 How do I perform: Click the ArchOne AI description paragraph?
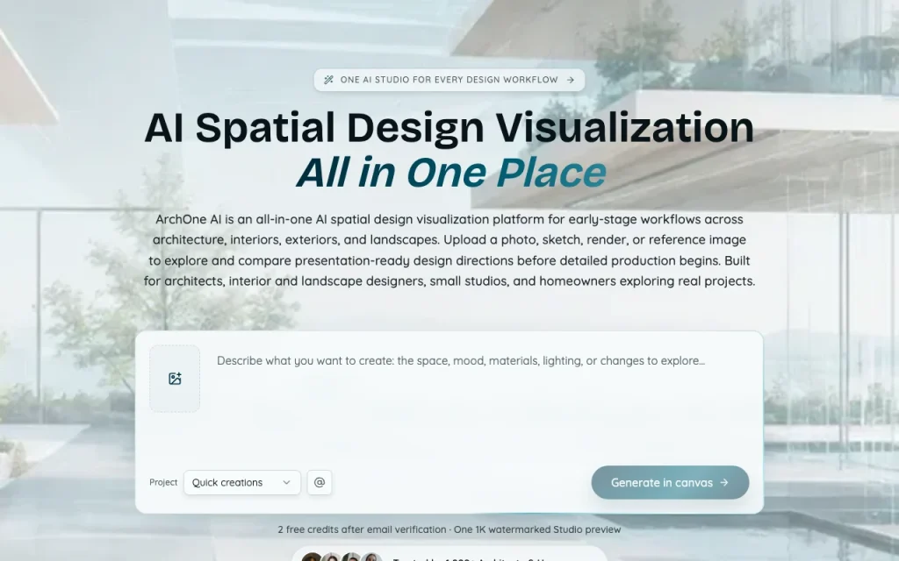(449, 250)
